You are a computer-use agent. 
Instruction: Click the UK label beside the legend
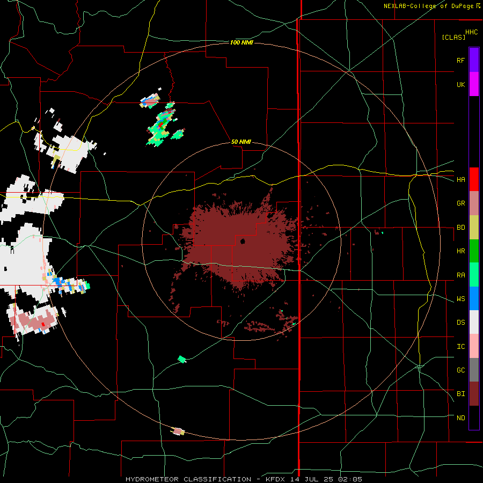460,84
